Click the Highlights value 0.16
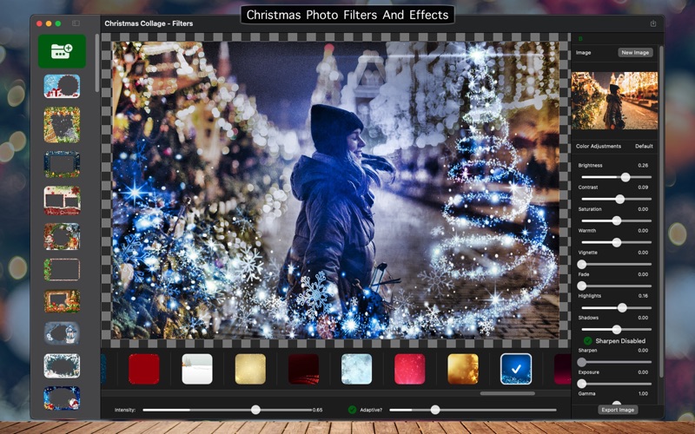 coord(643,296)
